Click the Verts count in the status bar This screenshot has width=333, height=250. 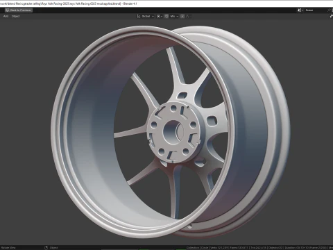coord(219,248)
